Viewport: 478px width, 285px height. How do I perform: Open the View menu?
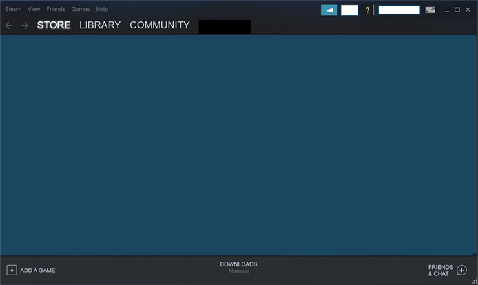(x=34, y=9)
